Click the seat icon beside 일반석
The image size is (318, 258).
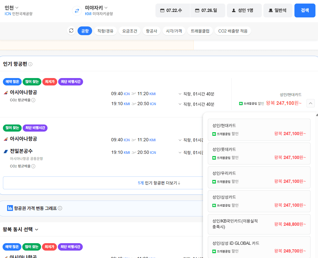270,10
